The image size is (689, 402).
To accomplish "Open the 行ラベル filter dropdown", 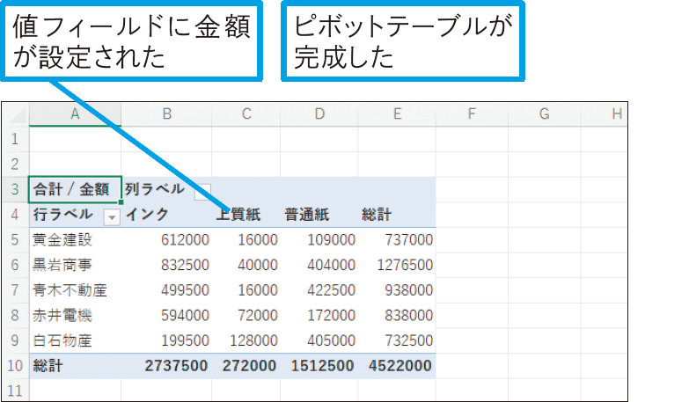I will [112, 215].
